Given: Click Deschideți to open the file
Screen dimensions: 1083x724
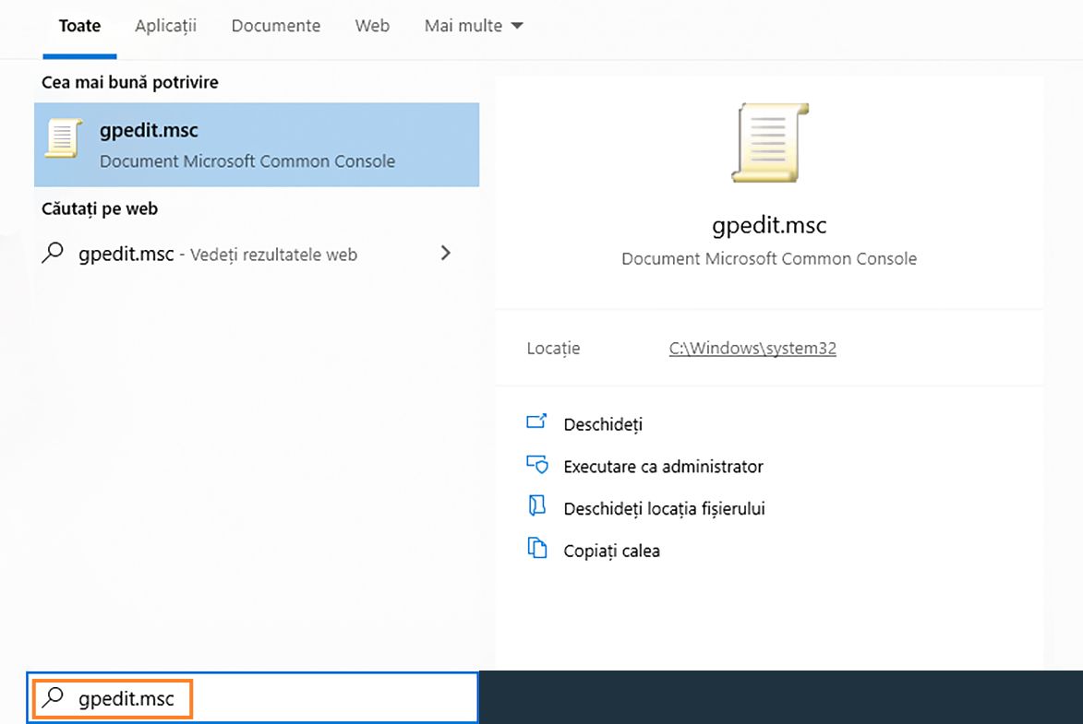Looking at the screenshot, I should [603, 424].
